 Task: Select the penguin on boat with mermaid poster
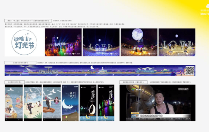52,103
